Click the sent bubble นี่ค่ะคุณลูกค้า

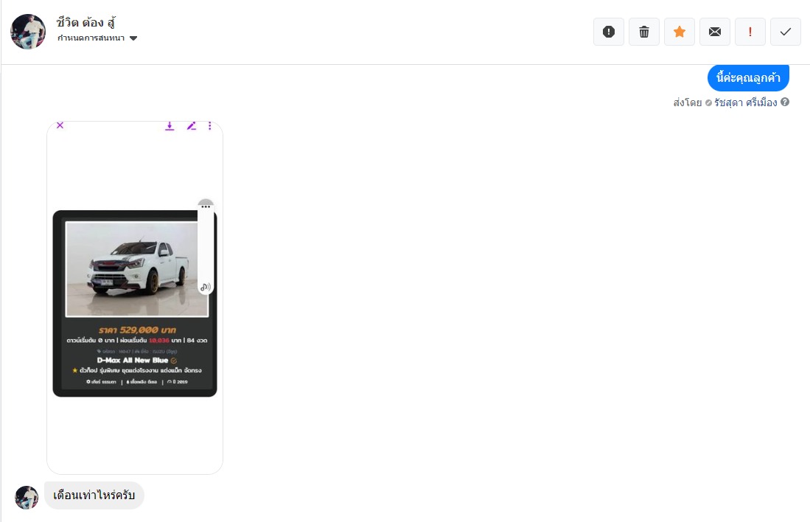point(748,78)
